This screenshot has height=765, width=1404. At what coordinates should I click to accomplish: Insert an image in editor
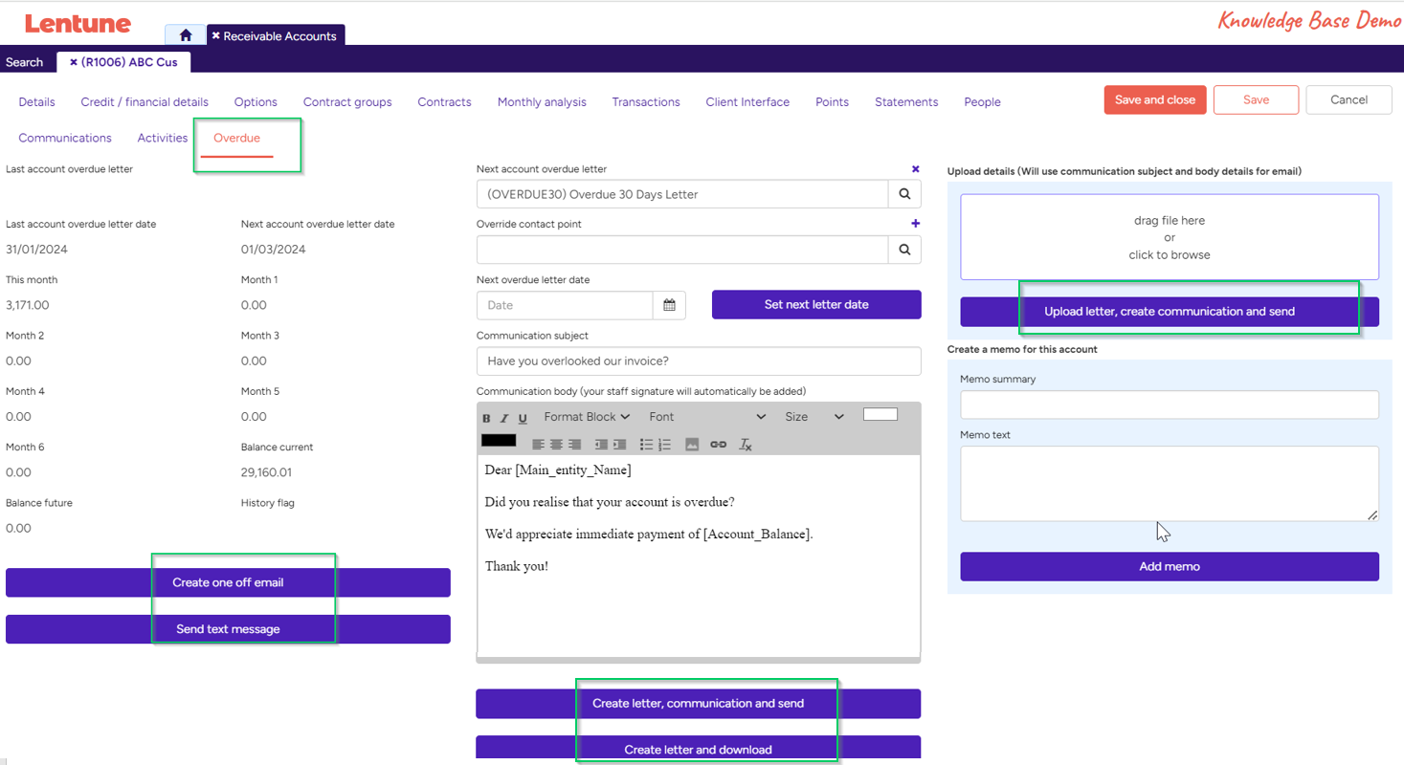692,445
